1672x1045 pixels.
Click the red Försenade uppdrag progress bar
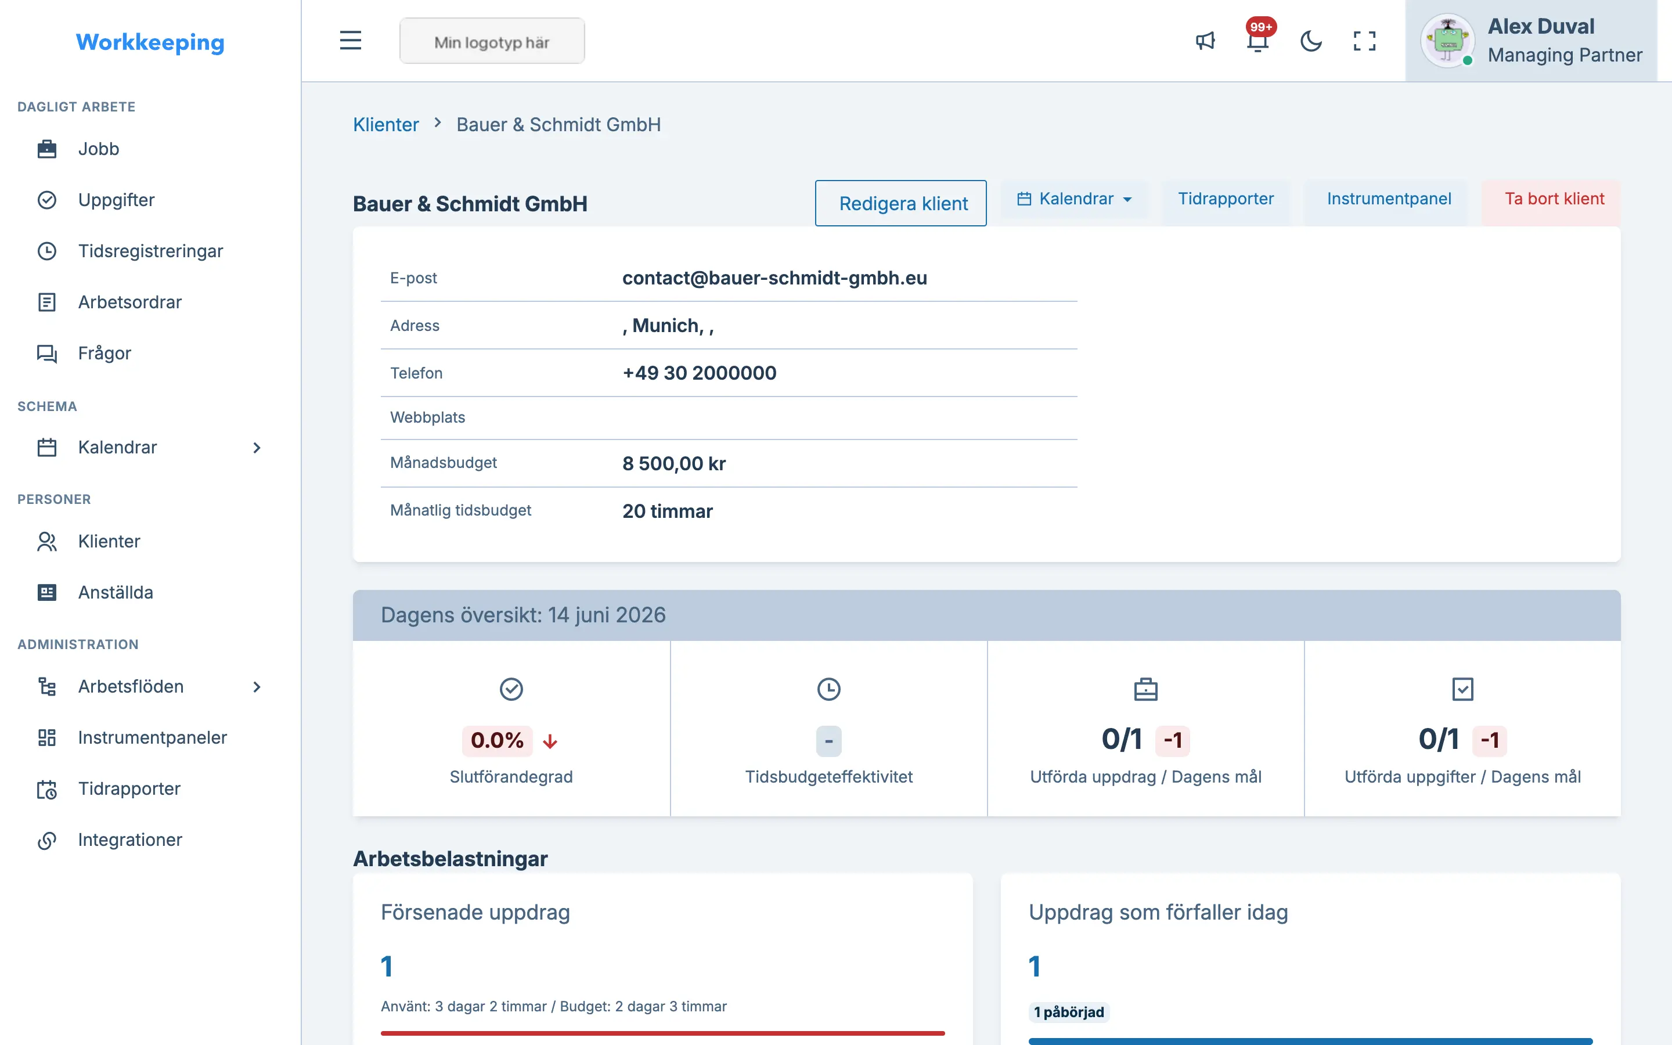(662, 1033)
